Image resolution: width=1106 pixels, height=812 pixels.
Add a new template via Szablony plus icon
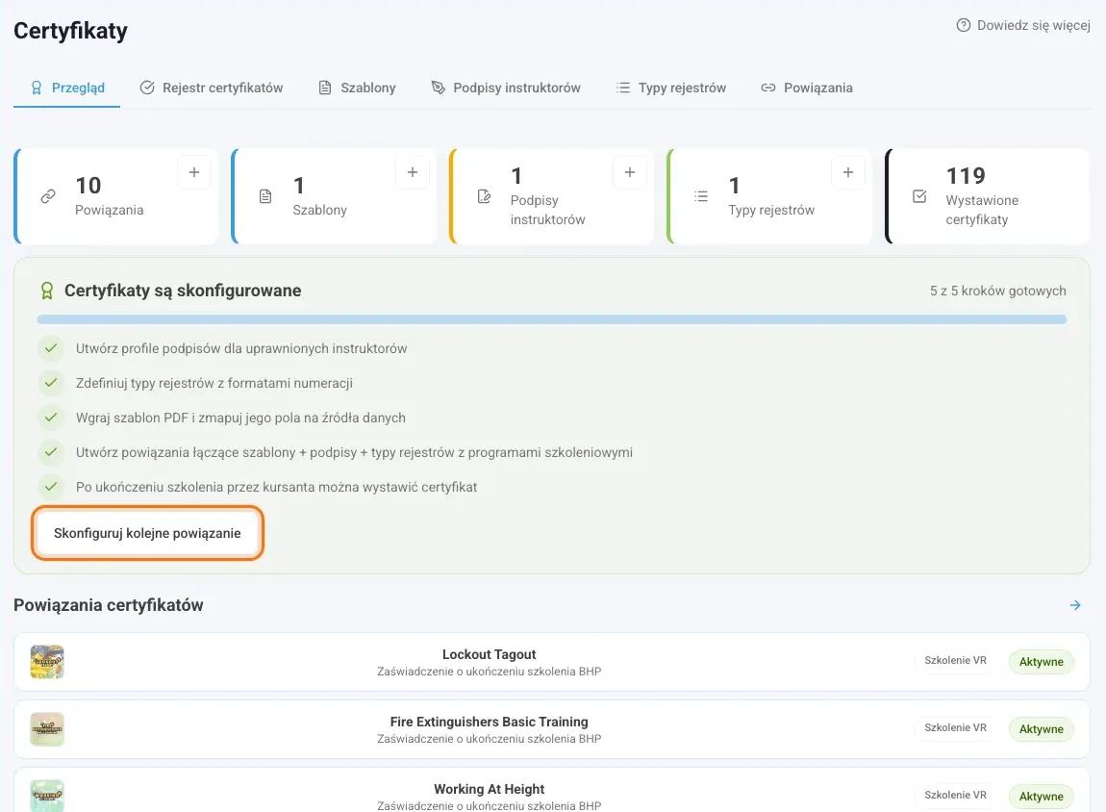413,172
